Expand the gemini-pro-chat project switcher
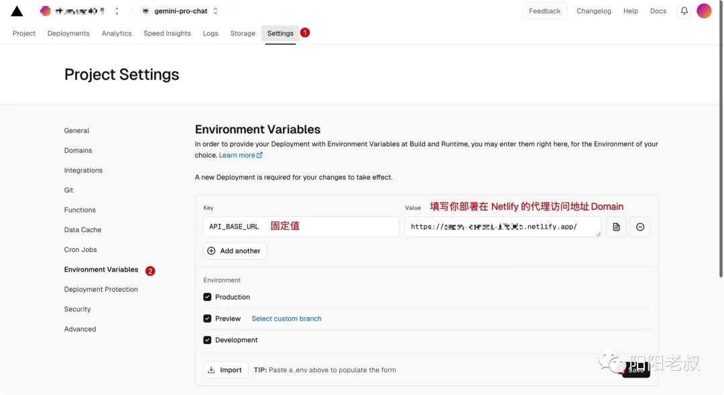The width and height of the screenshot is (724, 395). click(x=215, y=11)
